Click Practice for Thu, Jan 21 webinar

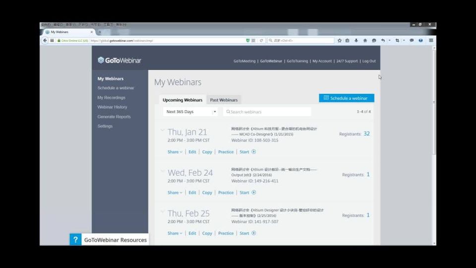click(x=226, y=152)
